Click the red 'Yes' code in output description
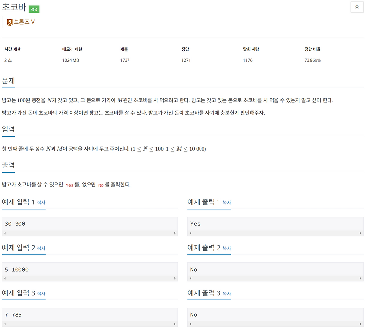This screenshot has width=365, height=328. (69, 185)
